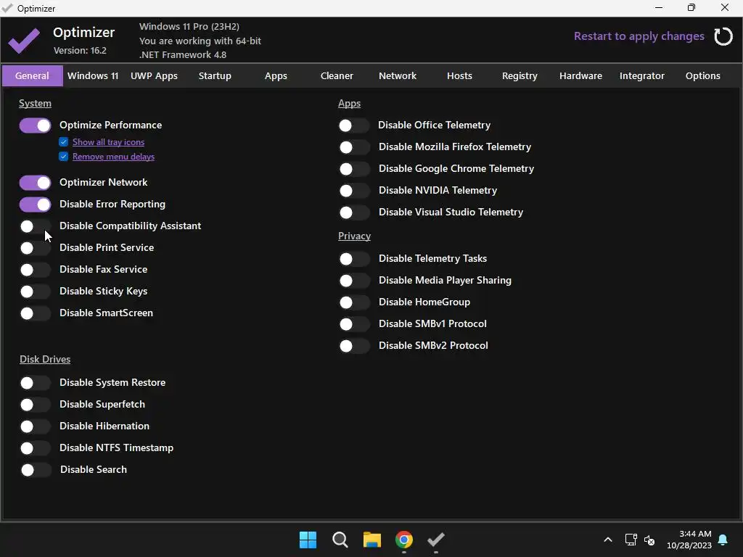Click the restart circular arrow icon
The image size is (743, 557).
coord(723,36)
